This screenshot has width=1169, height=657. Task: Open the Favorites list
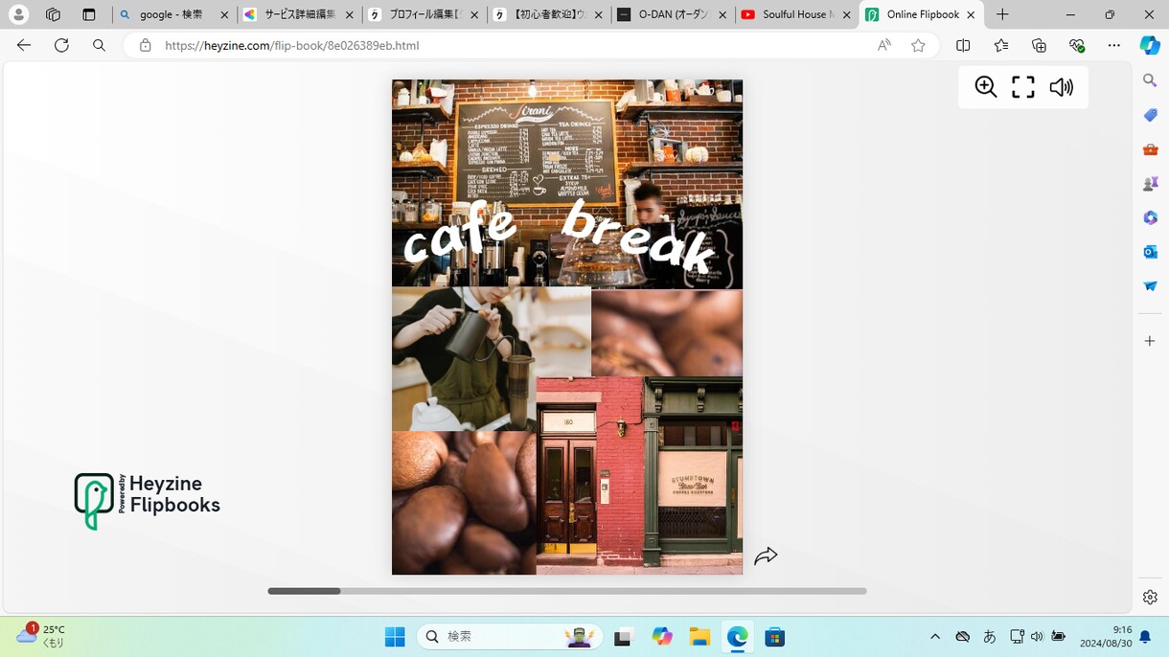[x=1001, y=45]
